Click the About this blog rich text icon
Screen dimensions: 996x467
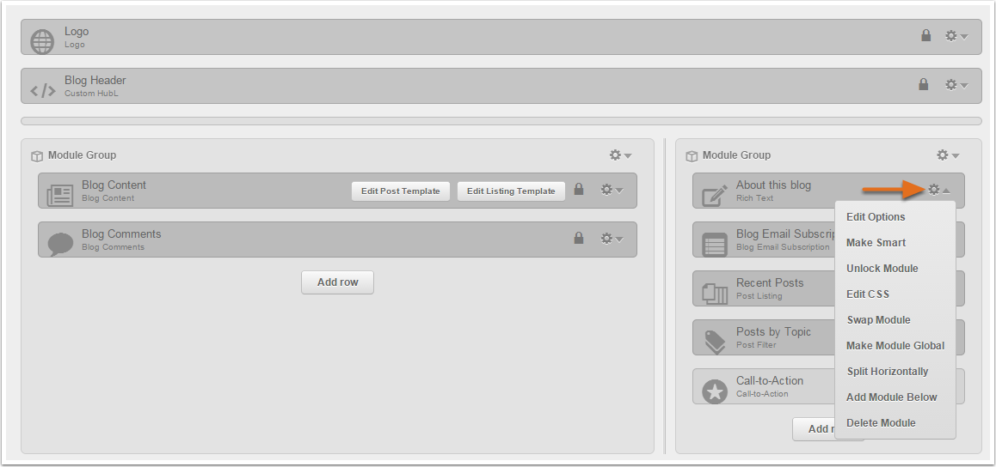(715, 195)
